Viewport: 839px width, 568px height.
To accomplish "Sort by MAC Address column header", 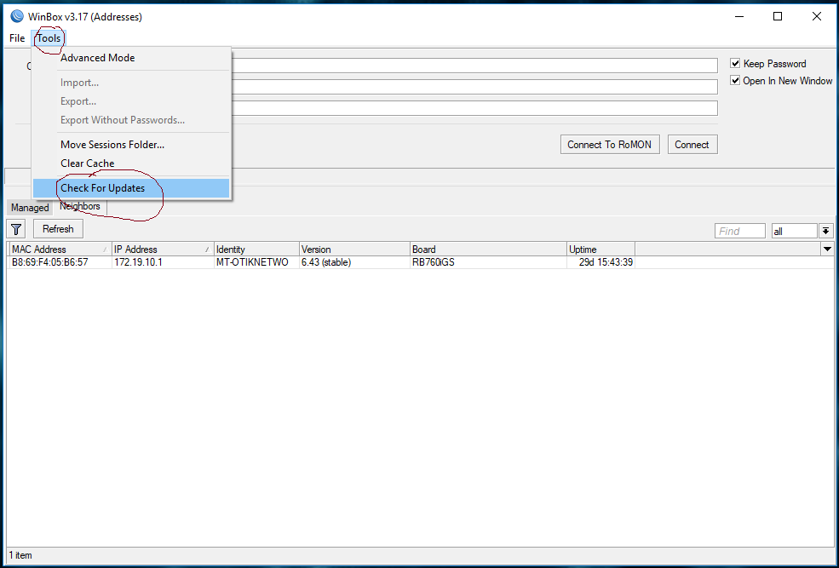I will point(60,250).
